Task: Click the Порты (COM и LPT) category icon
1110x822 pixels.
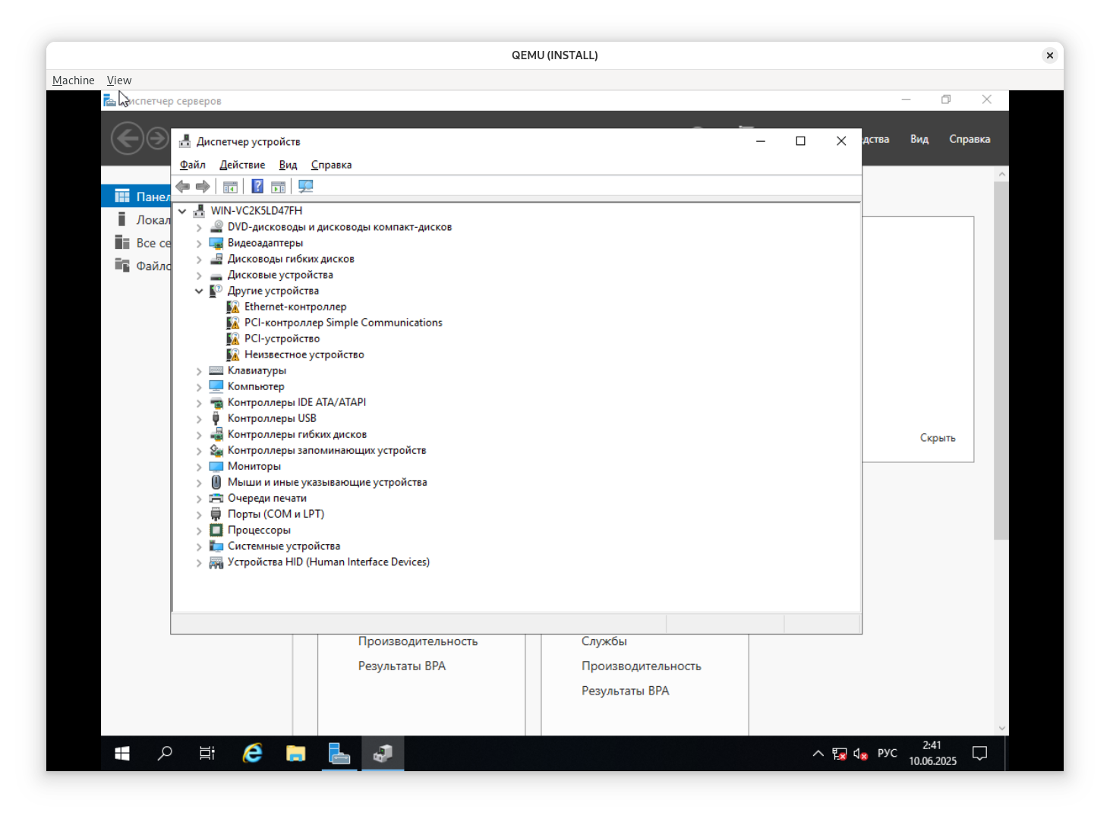Action: 216,514
